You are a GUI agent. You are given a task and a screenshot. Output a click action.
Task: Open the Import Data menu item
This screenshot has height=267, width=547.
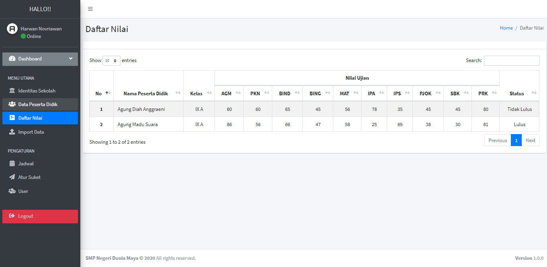[x=31, y=132]
